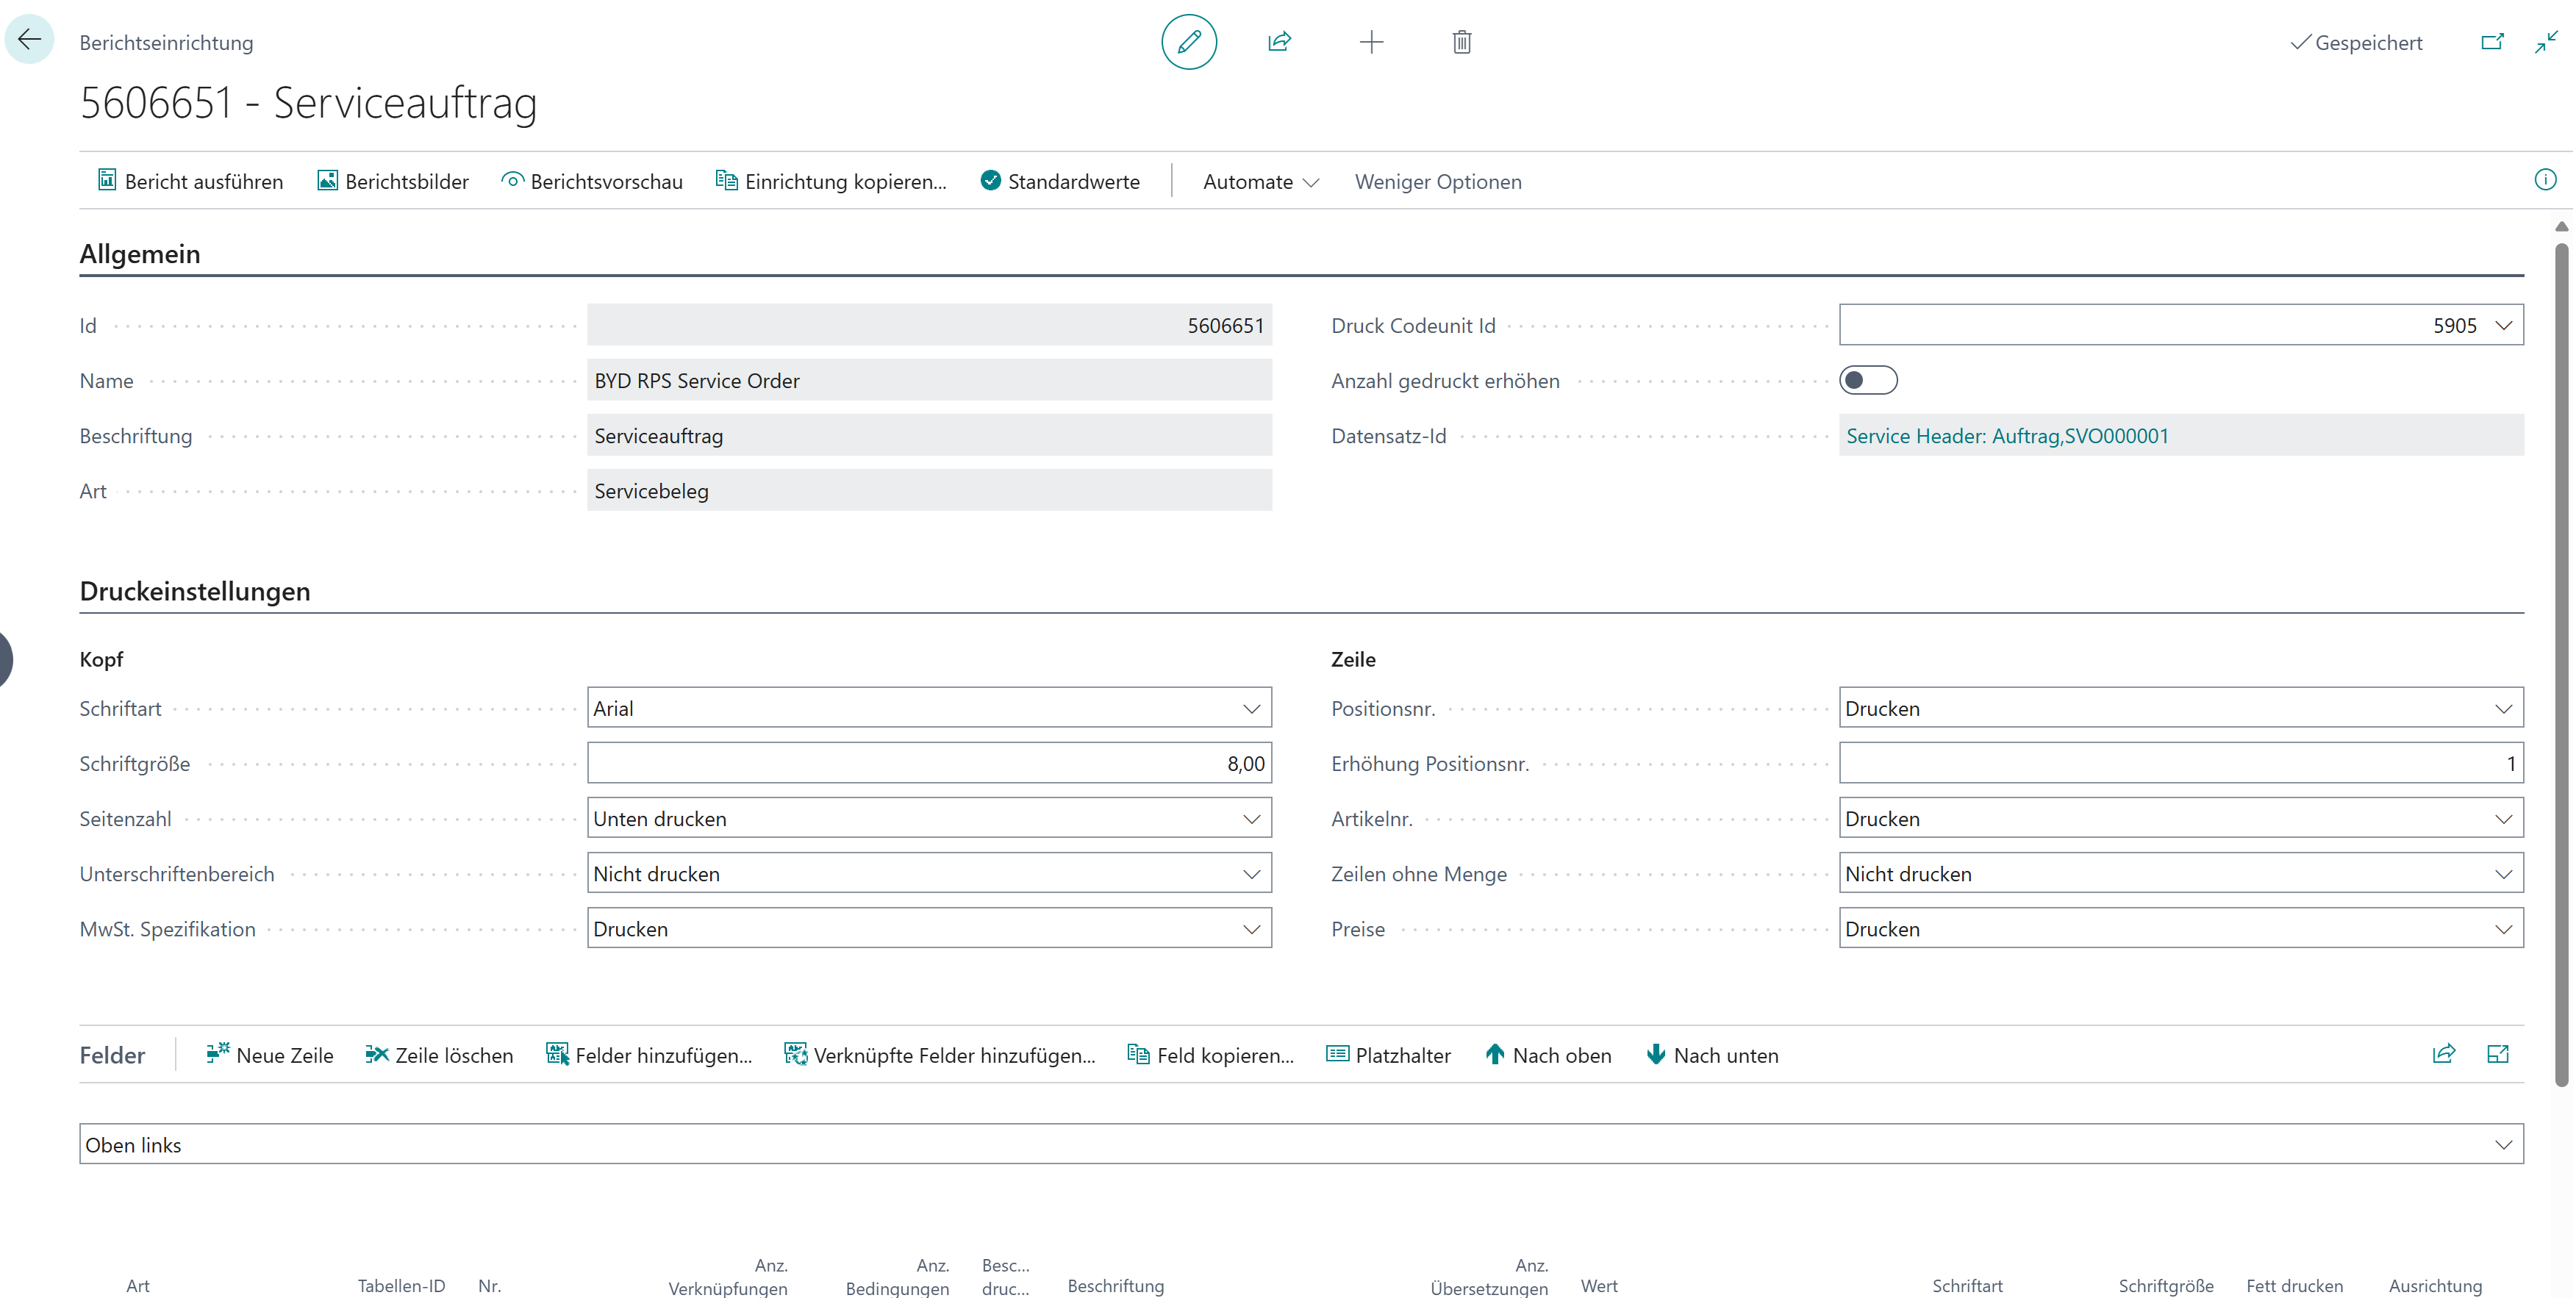The width and height of the screenshot is (2576, 1298).
Task: Click the Name field BYD RPS Service Order
Action: click(929, 380)
